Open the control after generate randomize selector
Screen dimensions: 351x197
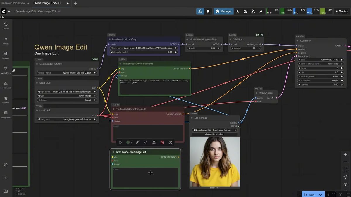coord(321,64)
